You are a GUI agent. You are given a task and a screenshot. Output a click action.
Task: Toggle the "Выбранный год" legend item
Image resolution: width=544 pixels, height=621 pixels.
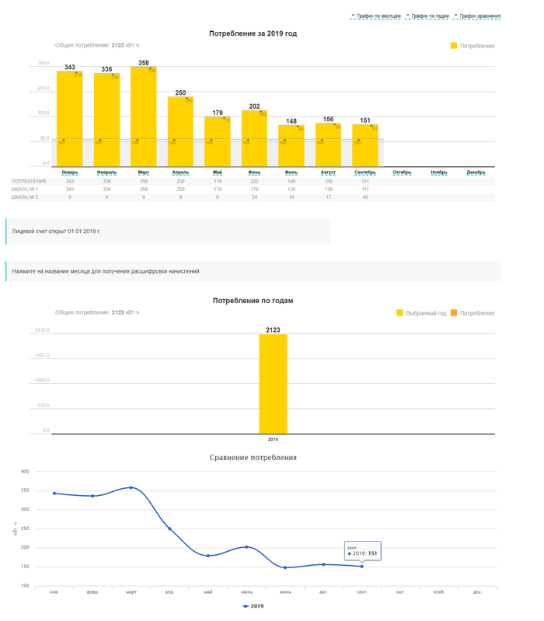422,313
